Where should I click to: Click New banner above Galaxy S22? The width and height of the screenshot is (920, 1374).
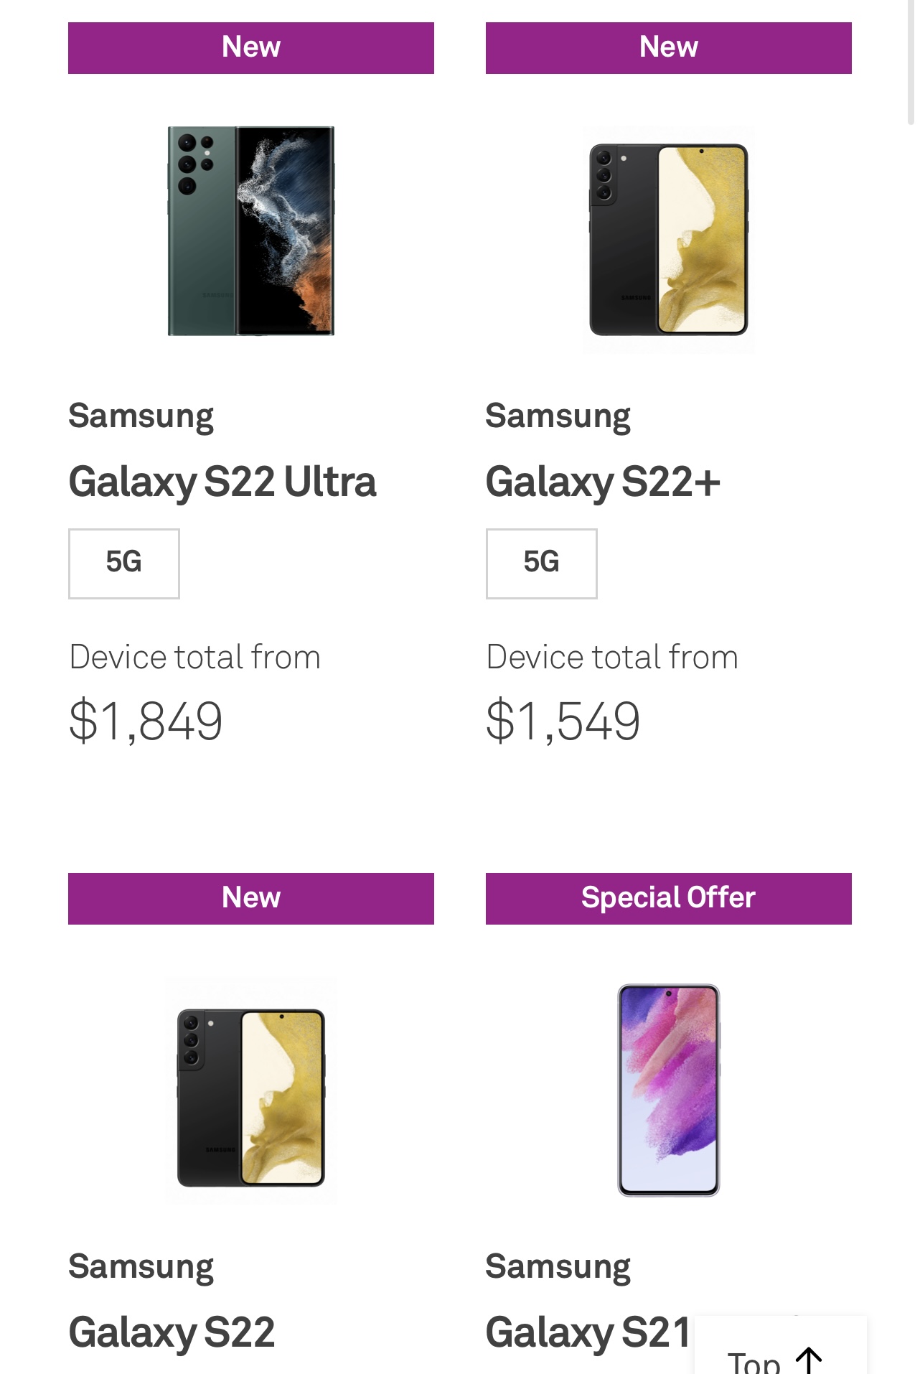point(251,898)
